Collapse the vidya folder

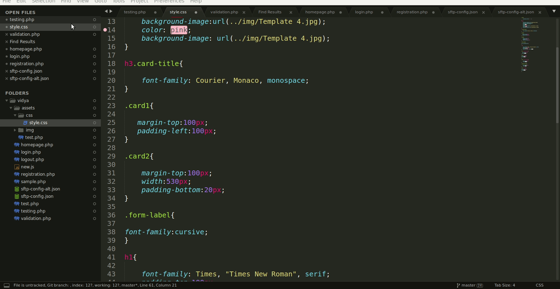click(7, 101)
